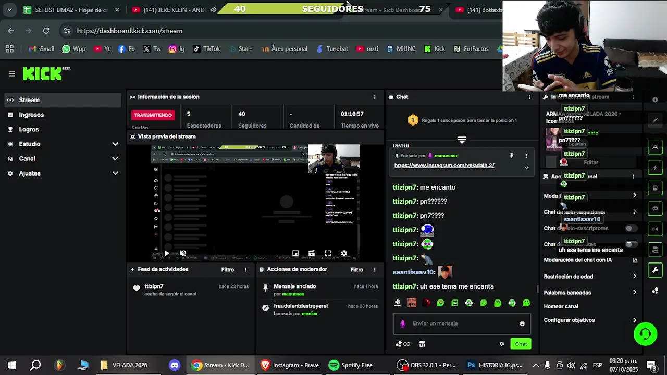Select the wrench tools icon in right rail
Viewport: 667px width, 375px height.
(x=655, y=270)
